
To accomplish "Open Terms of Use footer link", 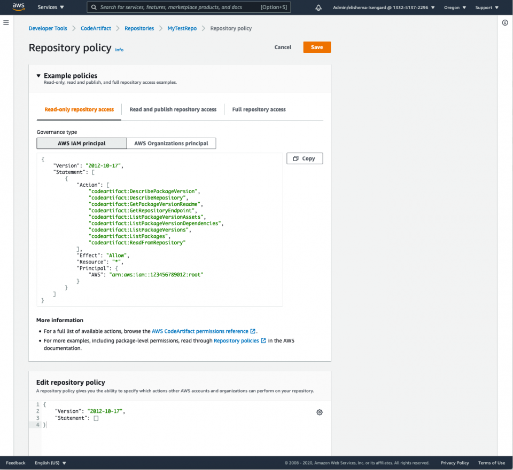I will [492, 463].
